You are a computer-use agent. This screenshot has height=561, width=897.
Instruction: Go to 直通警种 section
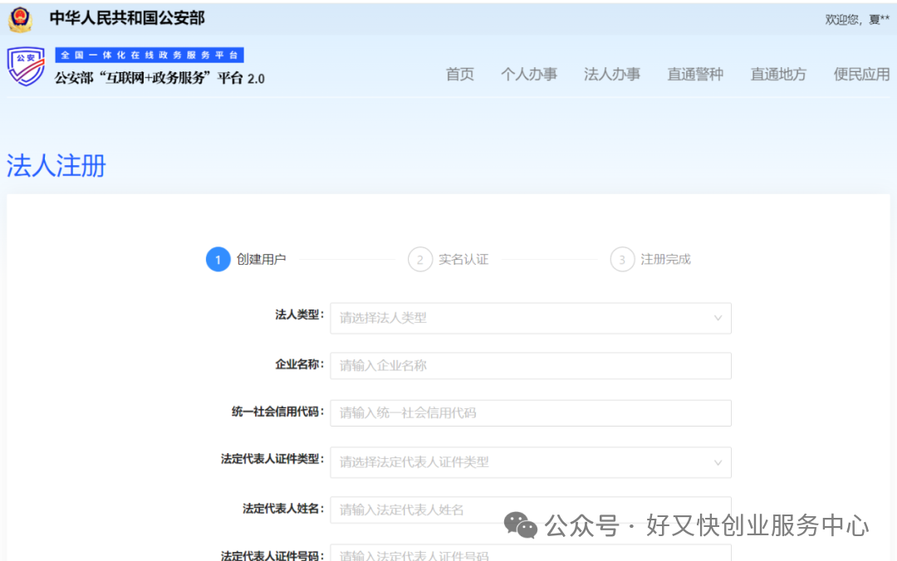tap(695, 75)
